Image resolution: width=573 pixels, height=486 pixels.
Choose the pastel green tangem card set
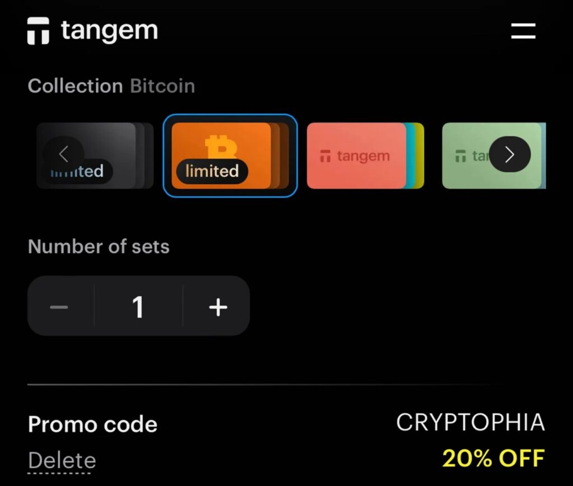(x=475, y=156)
